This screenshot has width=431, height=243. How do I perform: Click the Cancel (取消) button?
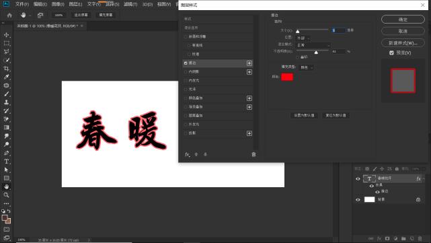403,31
